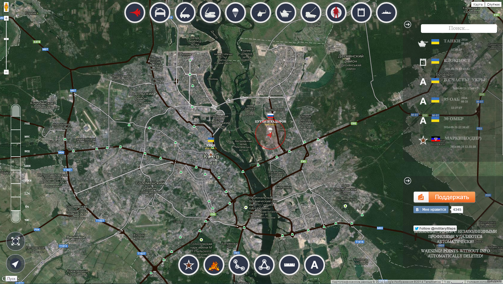Zoom in with the map plus button
Image resolution: width=503 pixels, height=284 pixels.
point(6,18)
